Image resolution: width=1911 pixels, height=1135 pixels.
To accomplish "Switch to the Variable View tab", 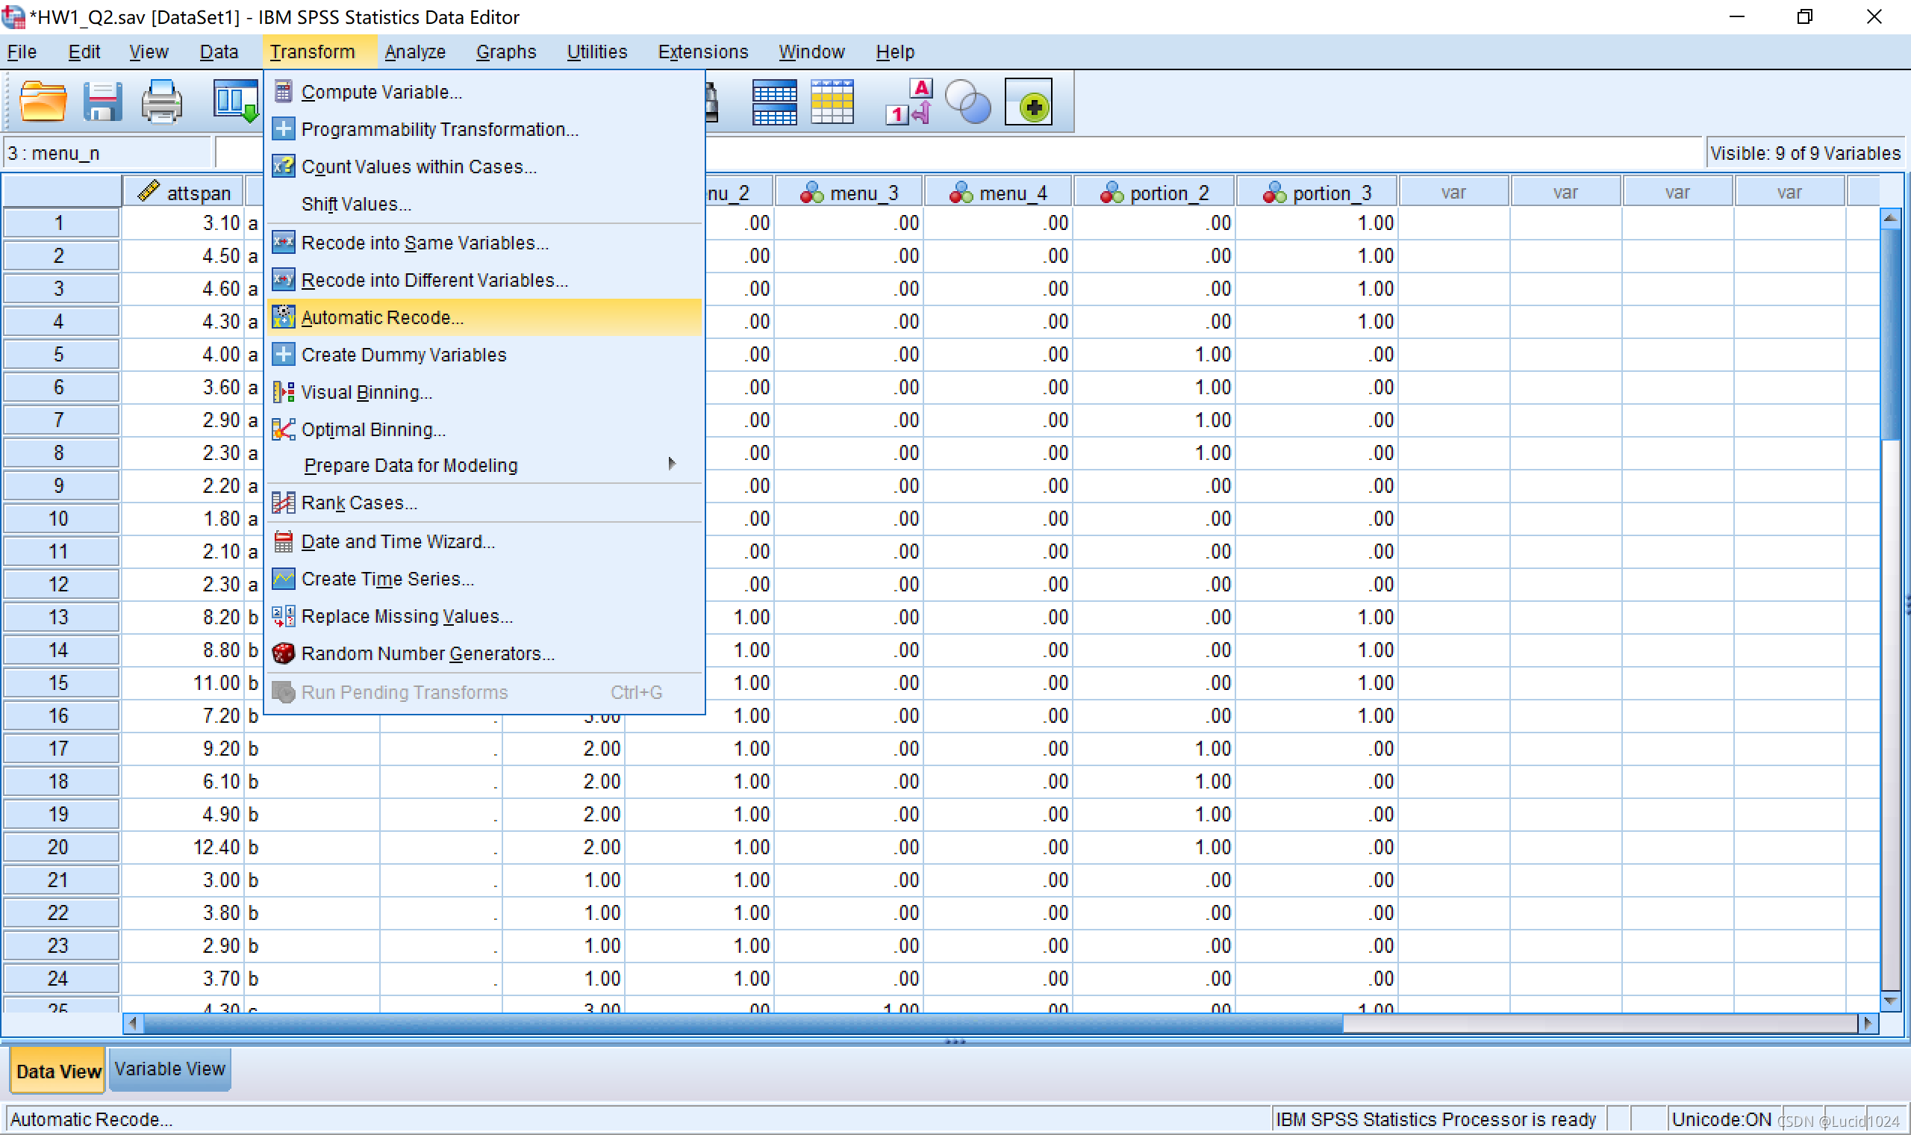I will coord(169,1069).
